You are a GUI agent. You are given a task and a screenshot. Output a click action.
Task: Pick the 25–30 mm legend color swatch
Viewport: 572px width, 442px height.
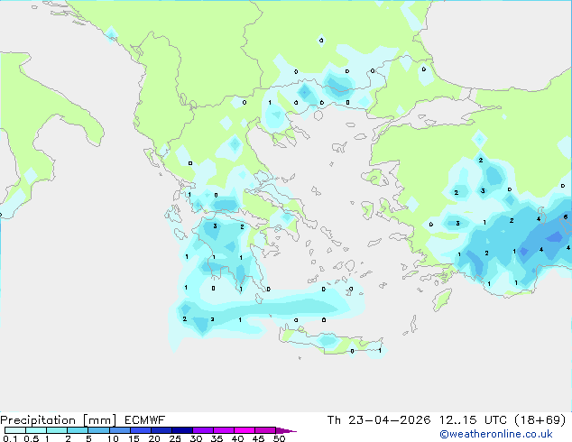click(182, 430)
